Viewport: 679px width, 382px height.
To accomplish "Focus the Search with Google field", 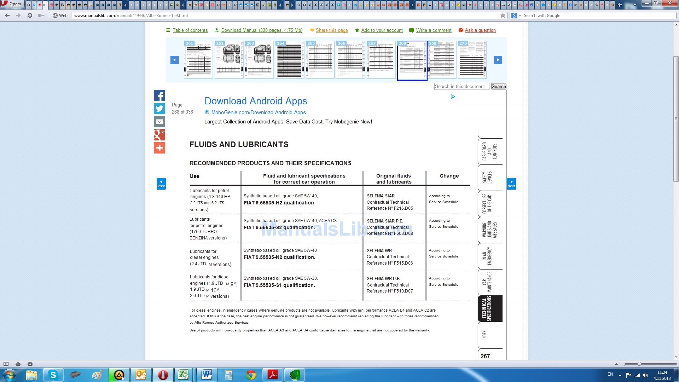I will (599, 16).
